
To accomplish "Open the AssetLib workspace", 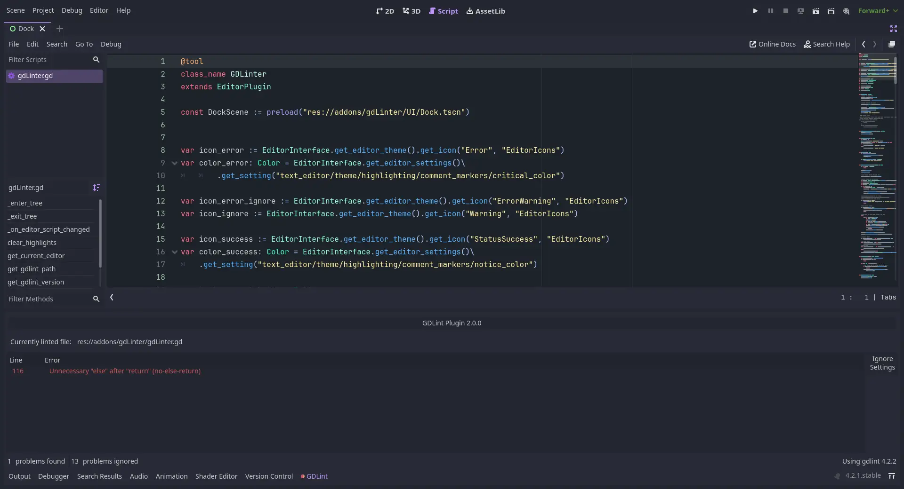I will (486, 11).
